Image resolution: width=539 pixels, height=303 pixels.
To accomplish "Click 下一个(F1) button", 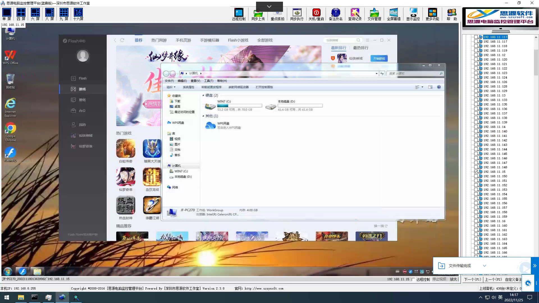I will click(x=473, y=279).
